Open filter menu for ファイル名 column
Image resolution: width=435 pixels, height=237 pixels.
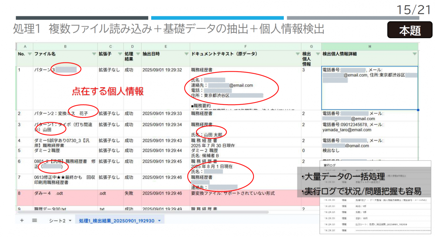click(94, 54)
